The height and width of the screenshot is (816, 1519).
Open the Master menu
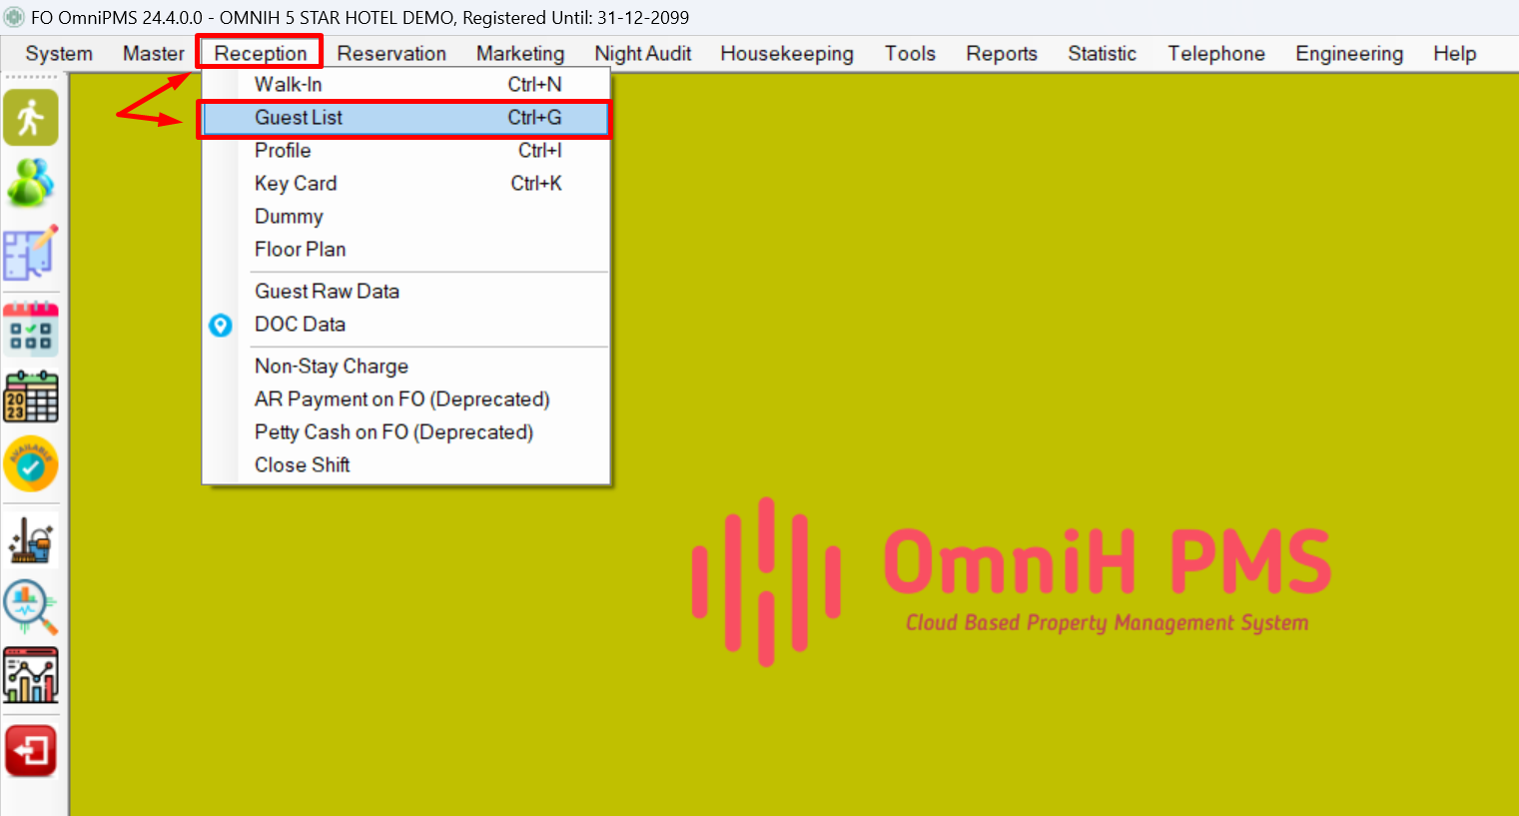coord(154,54)
